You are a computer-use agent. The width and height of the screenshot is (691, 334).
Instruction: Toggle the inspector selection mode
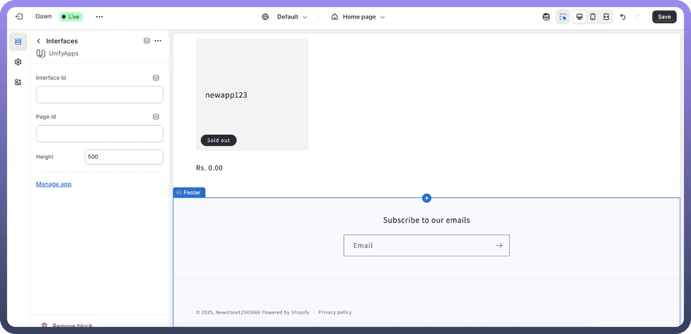(x=562, y=17)
